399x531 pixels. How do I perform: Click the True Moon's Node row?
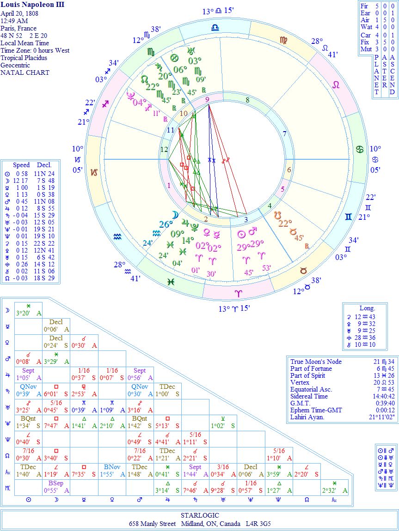pos(343,362)
